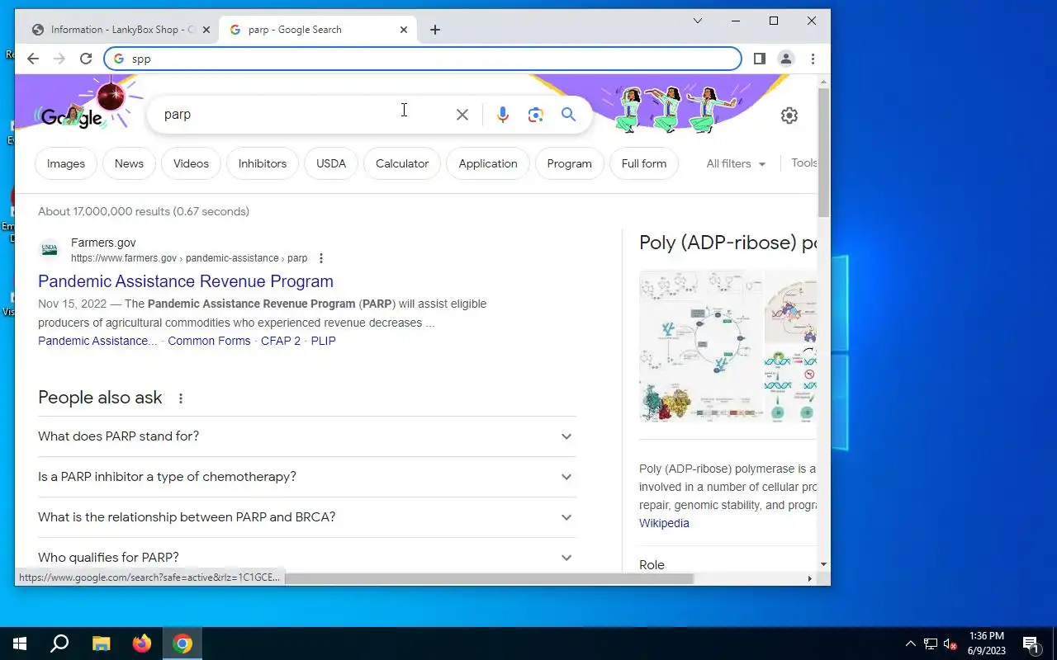Expand "What does PARP stand for?"
This screenshot has width=1057, height=660.
pos(307,436)
